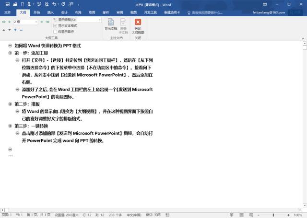Open the 文件 File tab

8,12
